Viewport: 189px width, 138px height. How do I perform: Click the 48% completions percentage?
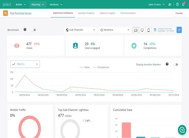point(152,44)
